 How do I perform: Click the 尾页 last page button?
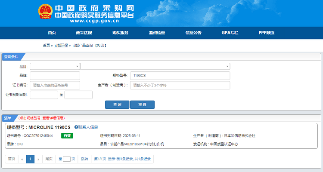click(x=49, y=159)
